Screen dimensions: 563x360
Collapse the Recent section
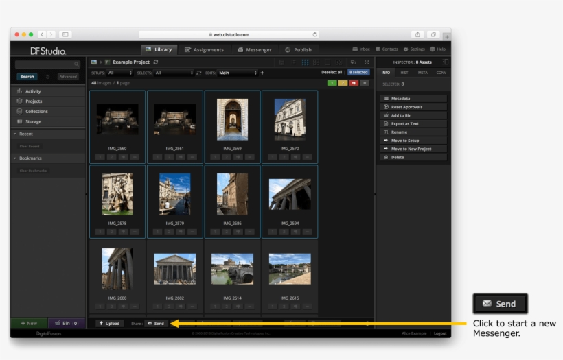(15, 134)
